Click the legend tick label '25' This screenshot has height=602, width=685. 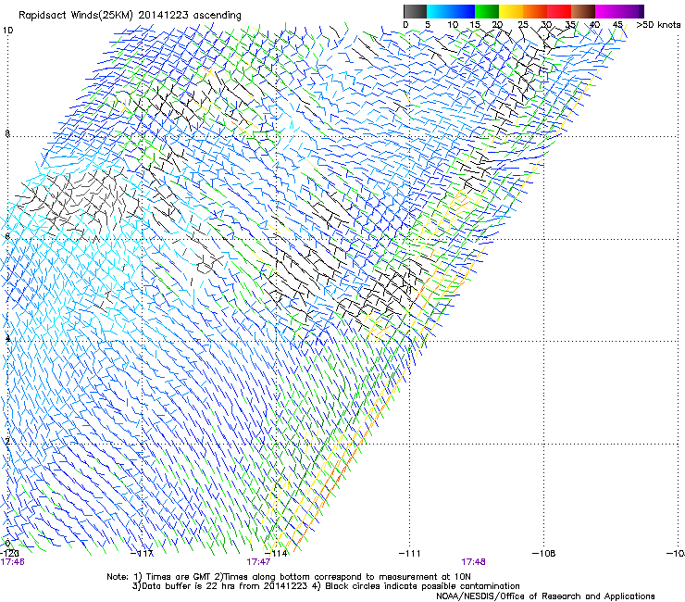[523, 25]
